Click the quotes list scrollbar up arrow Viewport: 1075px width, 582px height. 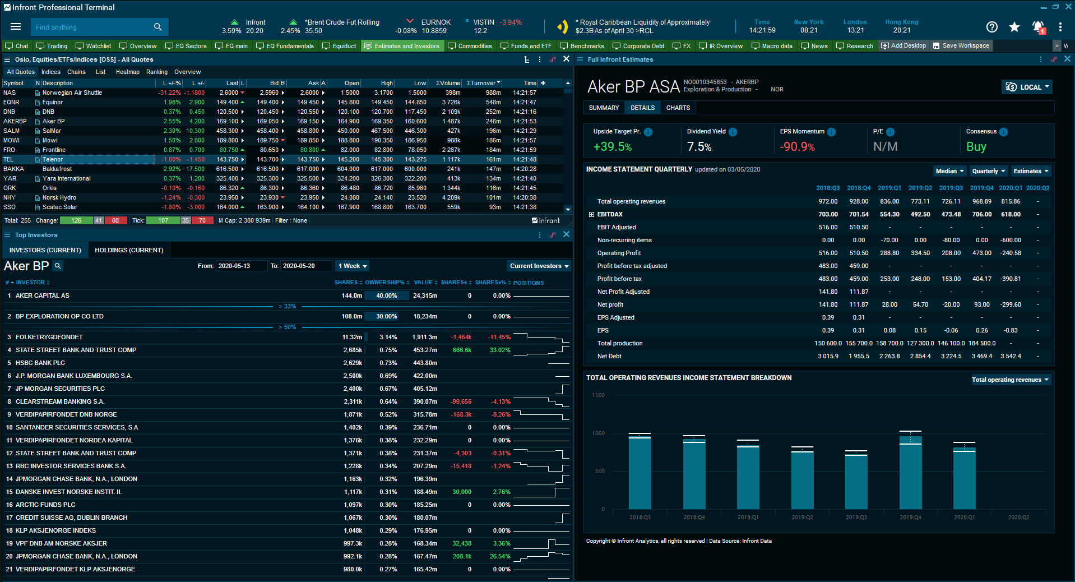[x=568, y=83]
